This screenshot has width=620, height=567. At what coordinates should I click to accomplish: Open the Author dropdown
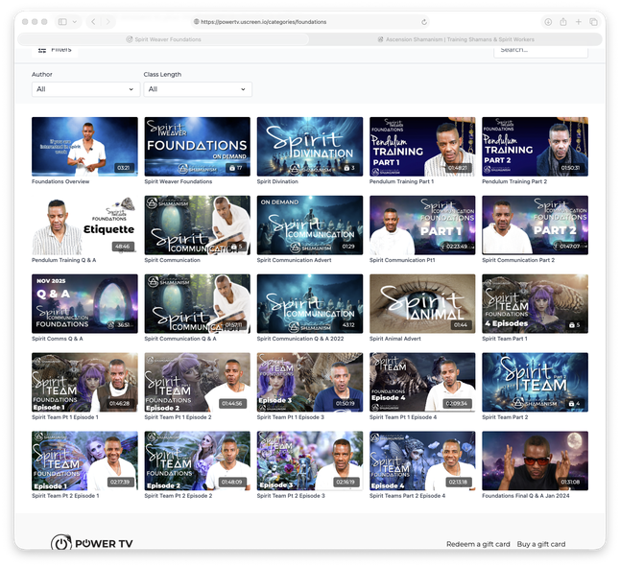[x=85, y=89]
